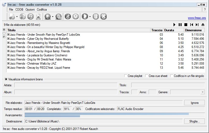Pause playback using the joblist pause control
Image resolution: width=209 pixels, height=133 pixels.
tap(180, 25)
